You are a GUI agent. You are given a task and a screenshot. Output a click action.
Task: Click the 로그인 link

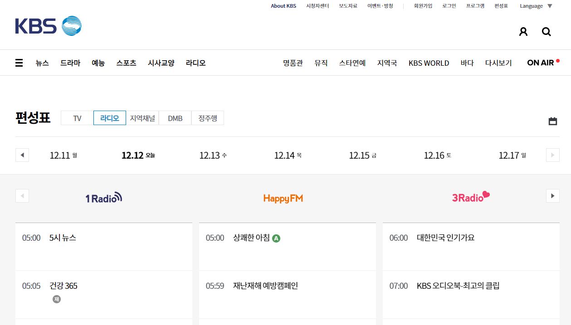(449, 6)
